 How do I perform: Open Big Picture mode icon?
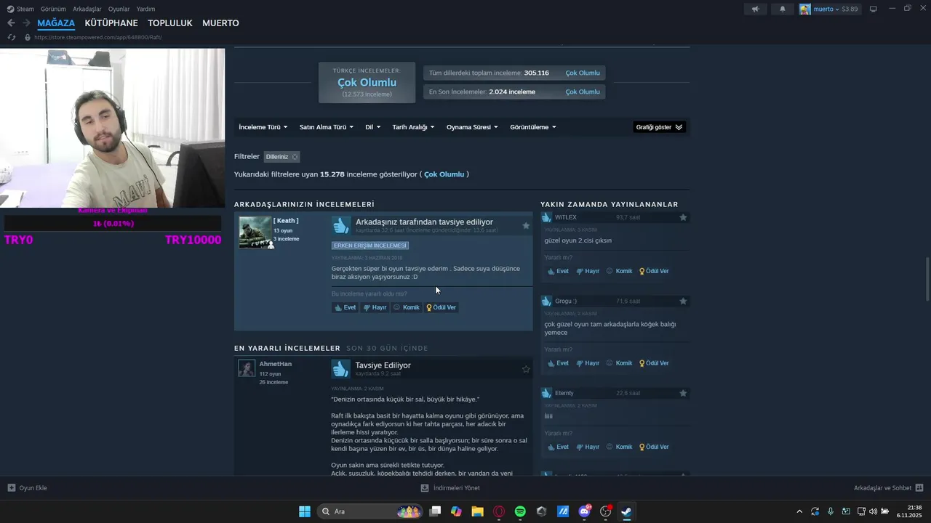pos(874,9)
